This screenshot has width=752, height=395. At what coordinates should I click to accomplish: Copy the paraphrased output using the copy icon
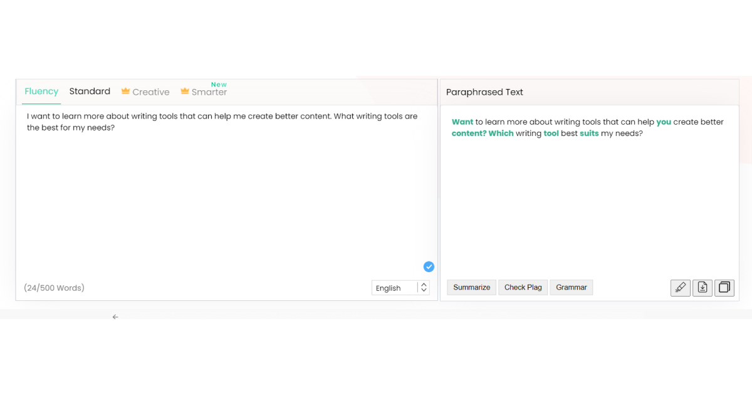coord(724,288)
